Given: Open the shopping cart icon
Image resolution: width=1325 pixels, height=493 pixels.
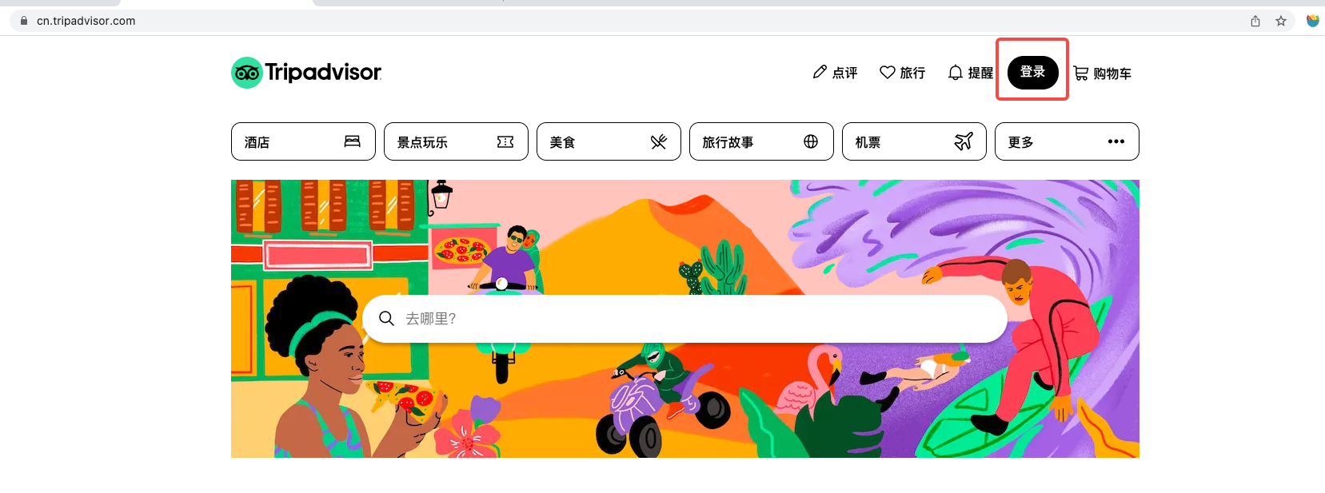Looking at the screenshot, I should click(x=1080, y=73).
